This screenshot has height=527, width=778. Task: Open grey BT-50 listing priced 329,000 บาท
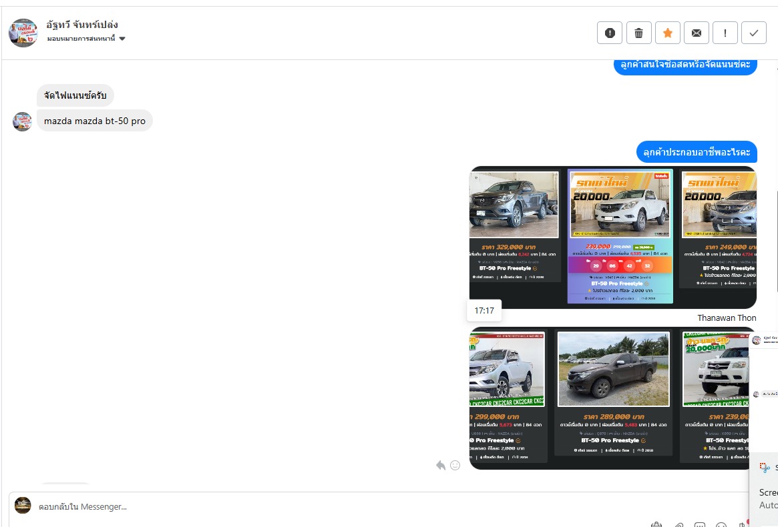coord(514,233)
